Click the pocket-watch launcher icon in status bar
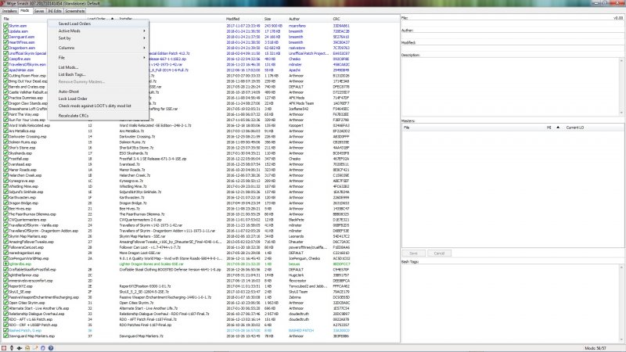This screenshot has height=352, width=626. click(12, 348)
